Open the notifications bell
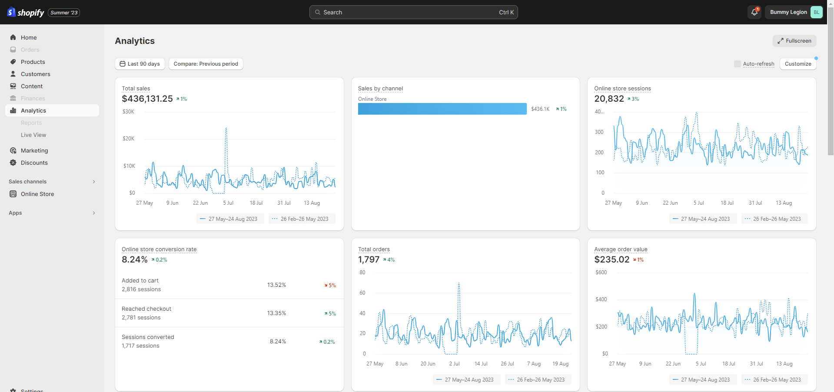834x392 pixels. click(754, 12)
